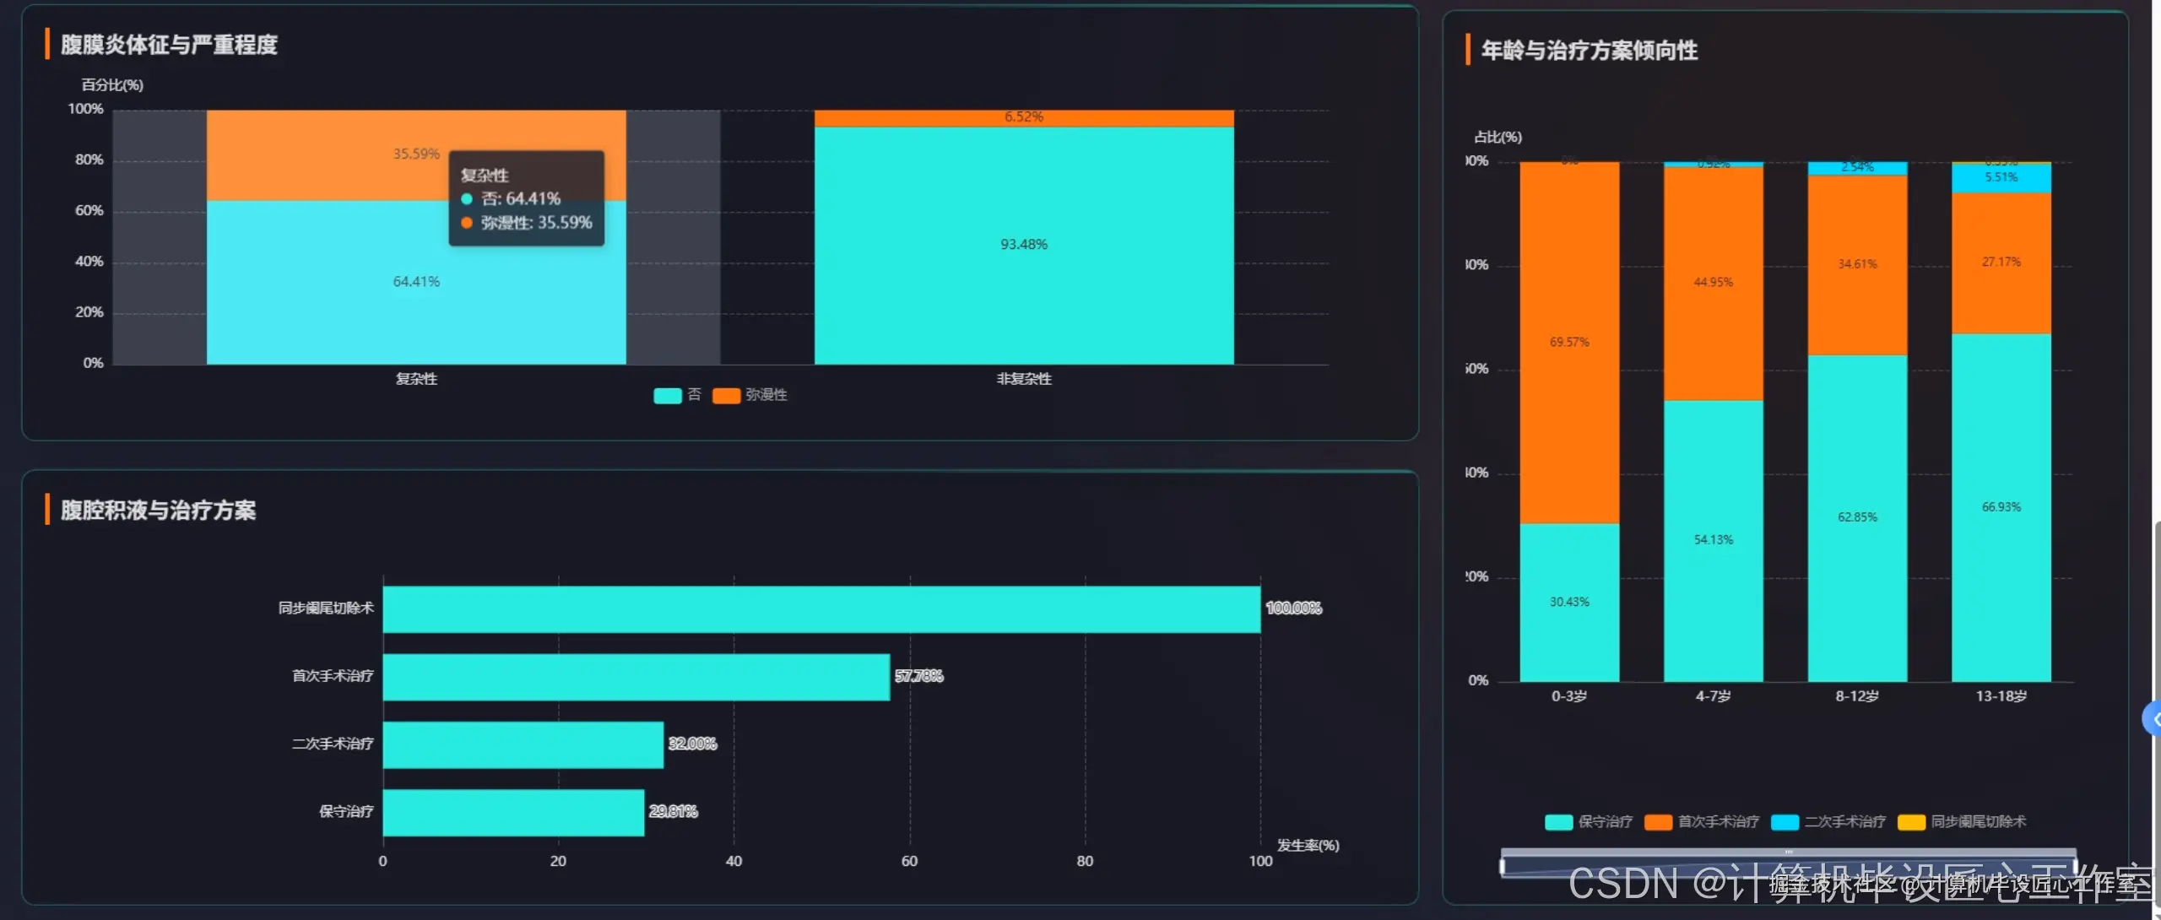Image resolution: width=2161 pixels, height=920 pixels.
Task: Click the yellow 同步阑尾切除术 legend swatch
Action: [1911, 821]
